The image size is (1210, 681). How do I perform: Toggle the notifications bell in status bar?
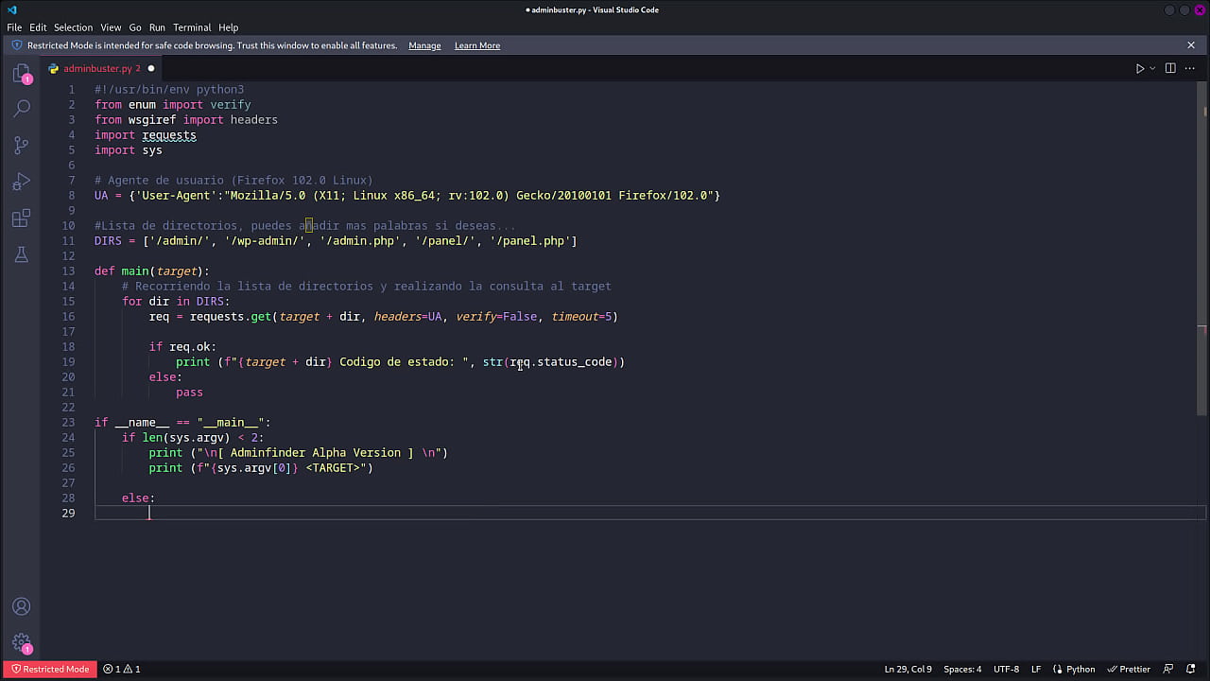[x=1192, y=669]
